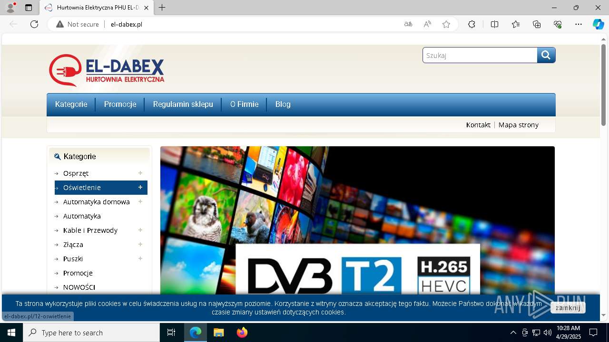Click the search magnifier button

(546, 55)
